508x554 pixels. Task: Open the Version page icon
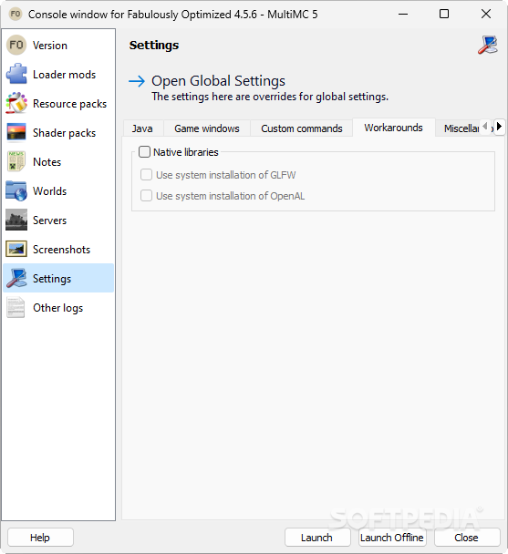(16, 46)
